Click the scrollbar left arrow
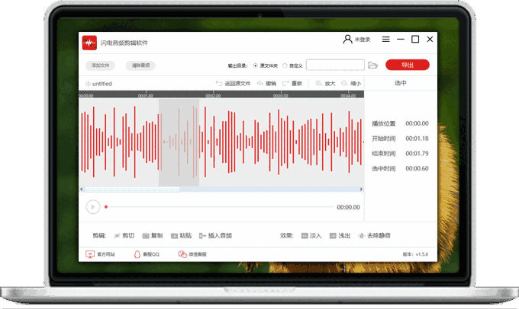The image size is (519, 309). tap(82, 190)
